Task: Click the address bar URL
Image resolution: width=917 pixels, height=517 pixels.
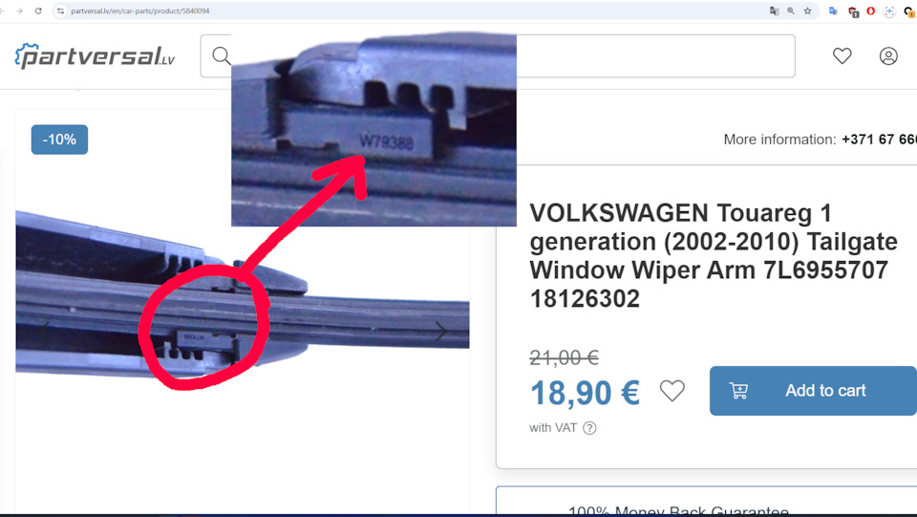Action: click(139, 11)
